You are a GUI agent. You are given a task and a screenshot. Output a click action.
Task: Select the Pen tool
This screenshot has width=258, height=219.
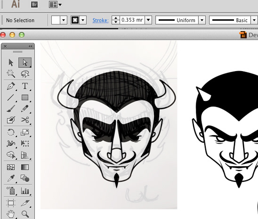click(x=11, y=86)
